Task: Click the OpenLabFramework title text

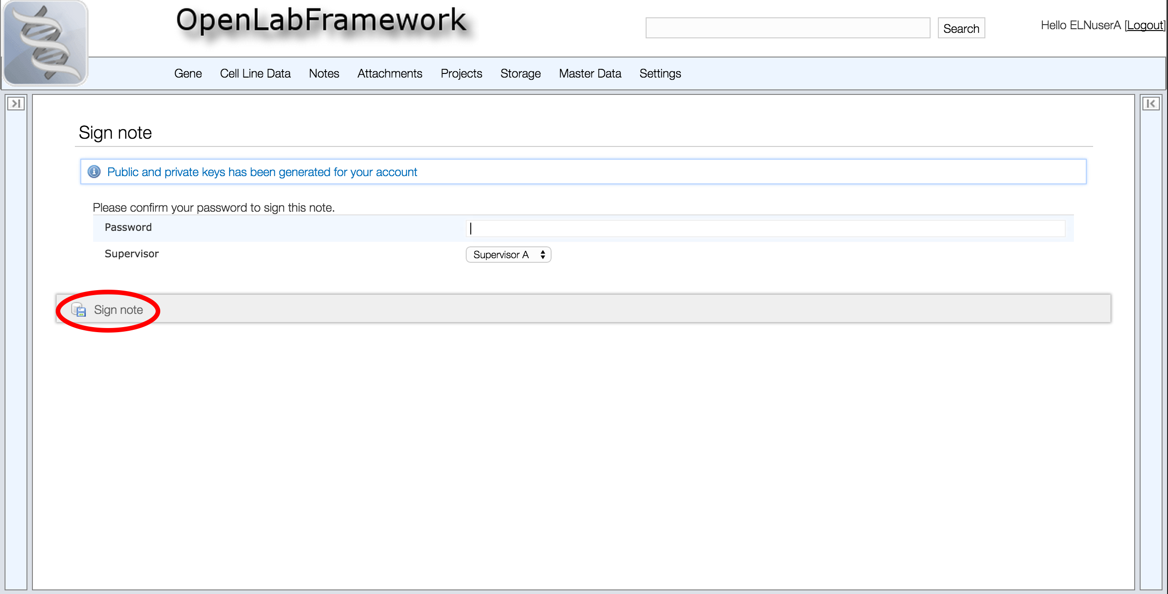Action: click(321, 21)
